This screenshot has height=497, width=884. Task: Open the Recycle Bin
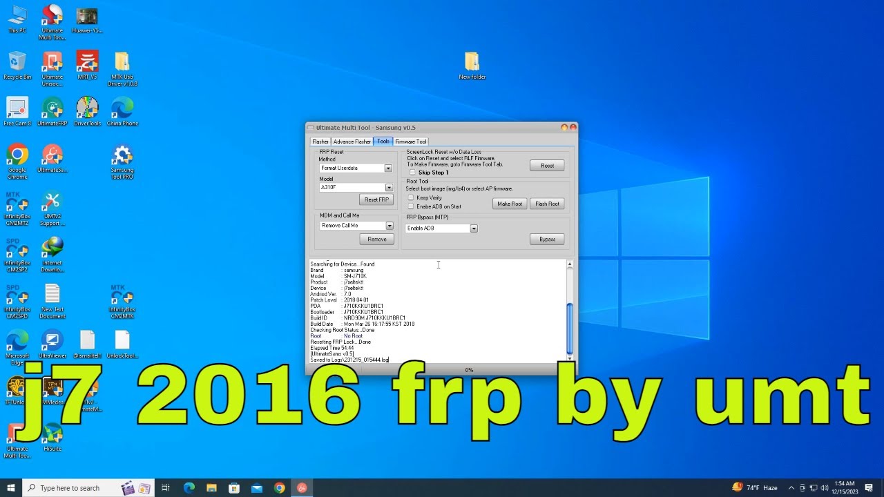tap(17, 63)
